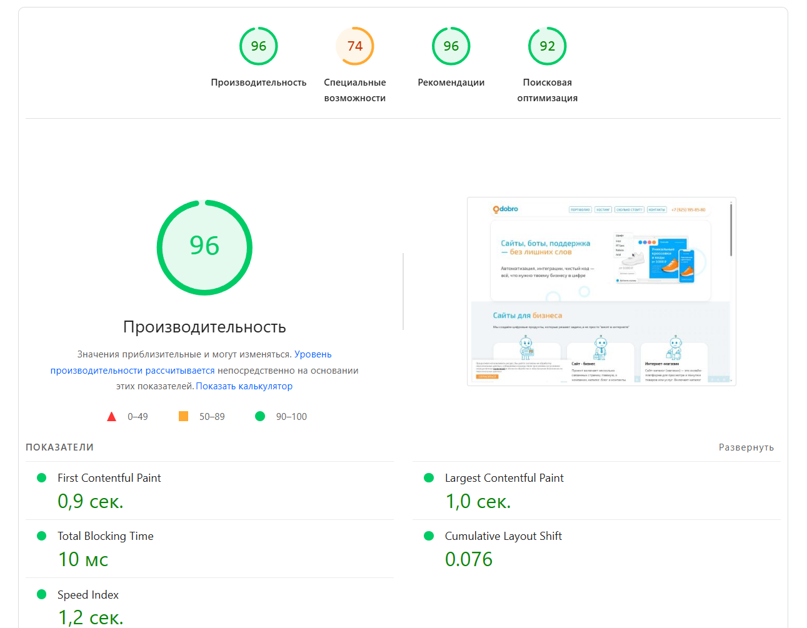Open the Показать калькулятор link
Image resolution: width=807 pixels, height=628 pixels.
point(244,386)
